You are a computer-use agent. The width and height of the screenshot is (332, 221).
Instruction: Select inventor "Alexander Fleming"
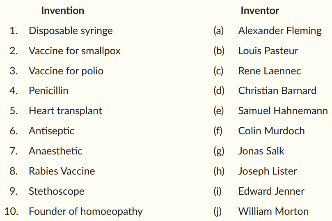[x=280, y=31]
